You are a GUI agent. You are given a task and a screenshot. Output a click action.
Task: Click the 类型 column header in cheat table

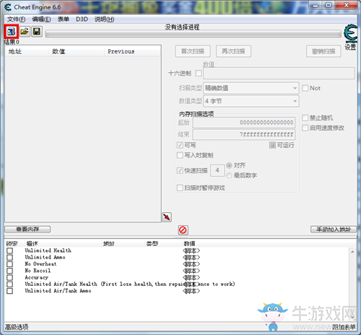(163, 243)
